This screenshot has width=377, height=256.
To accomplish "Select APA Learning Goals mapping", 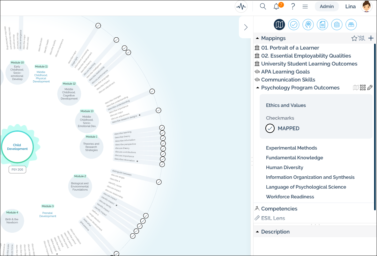I will tap(285, 72).
